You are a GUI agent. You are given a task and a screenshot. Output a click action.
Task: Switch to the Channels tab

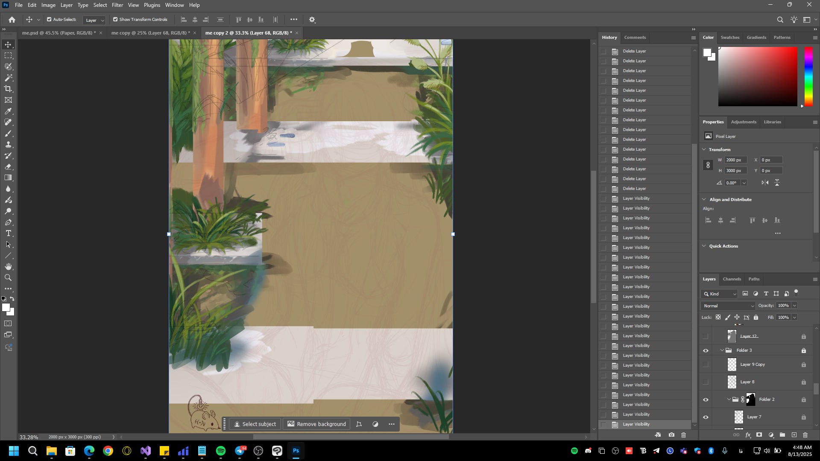click(x=732, y=279)
